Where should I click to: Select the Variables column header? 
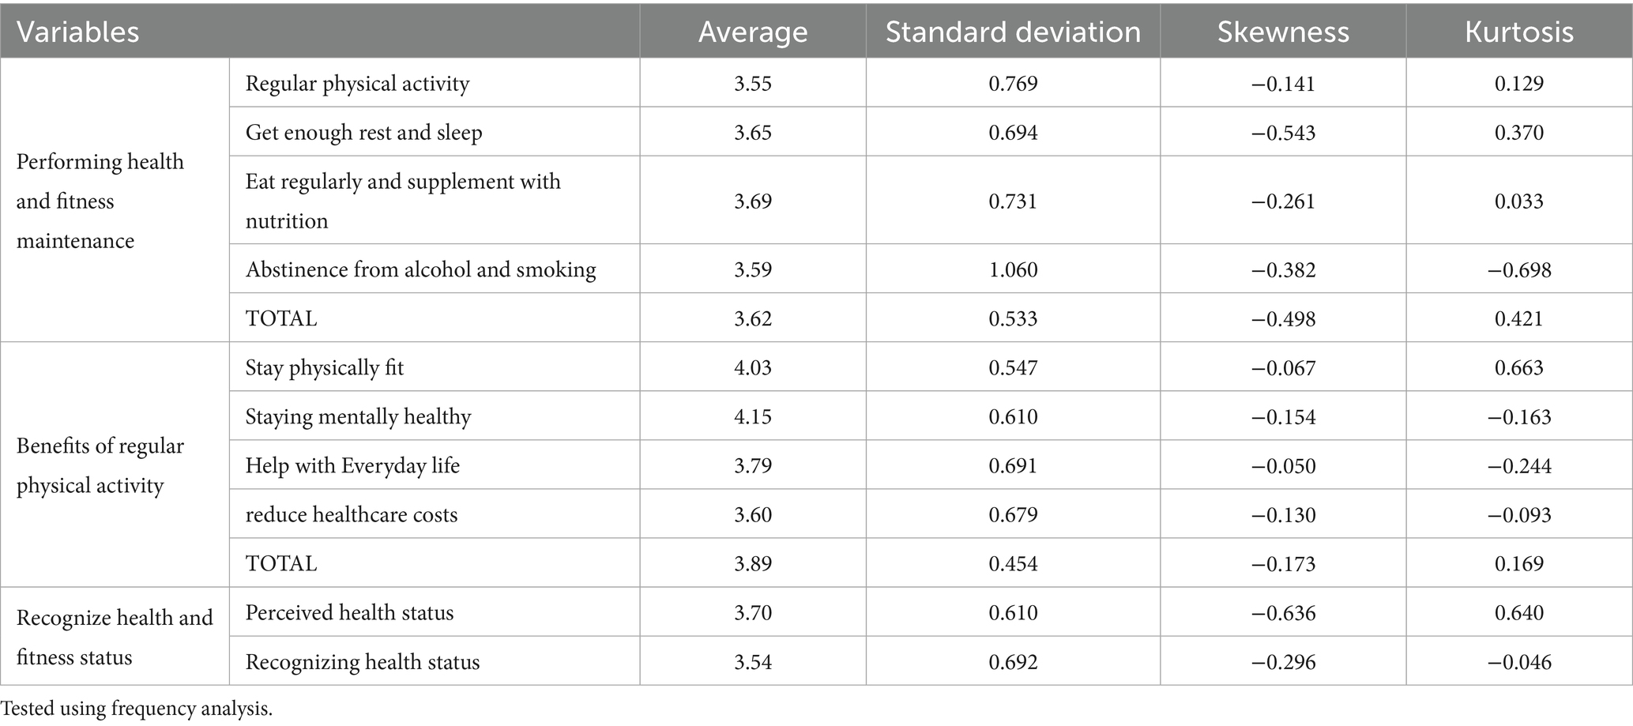pyautogui.click(x=319, y=30)
